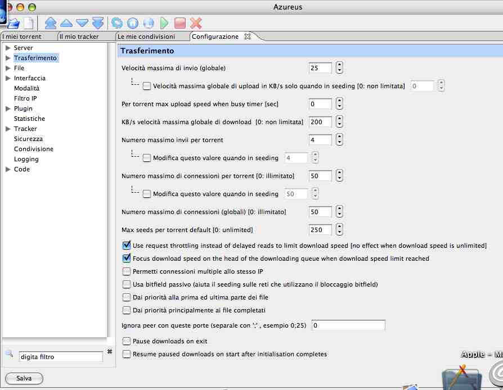Stop torrent with the red square icon

coord(180,23)
